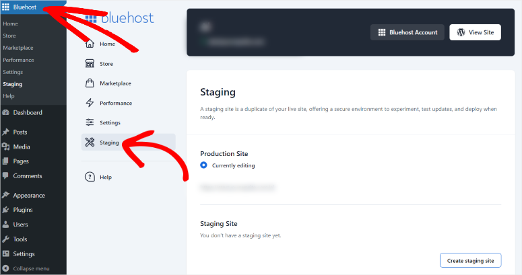Click the Appearance paintbrush icon
The width and height of the screenshot is (522, 275).
(x=5, y=195)
